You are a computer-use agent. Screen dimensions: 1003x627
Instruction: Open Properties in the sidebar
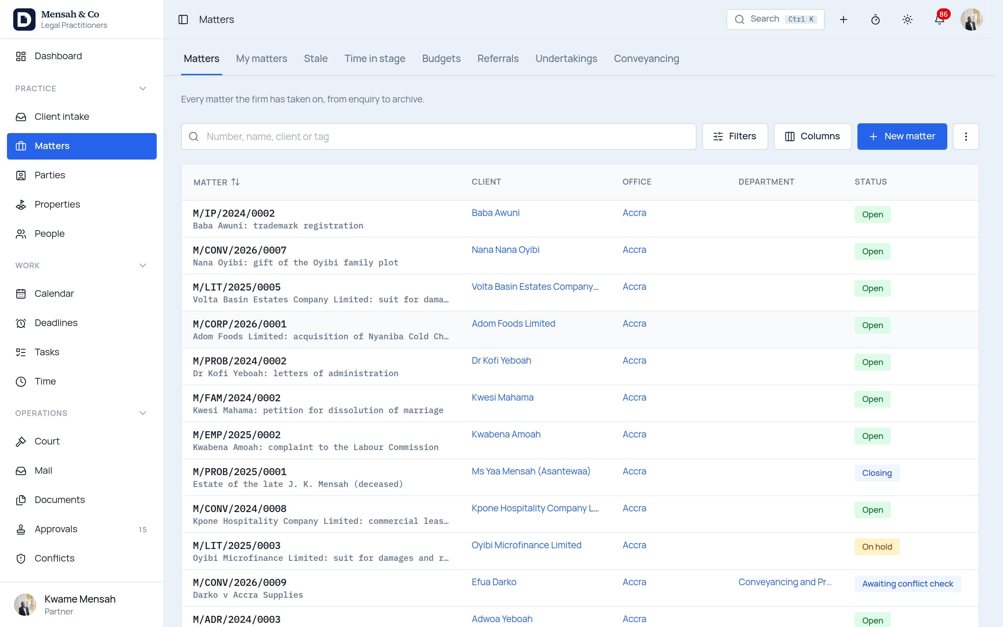tap(81, 204)
